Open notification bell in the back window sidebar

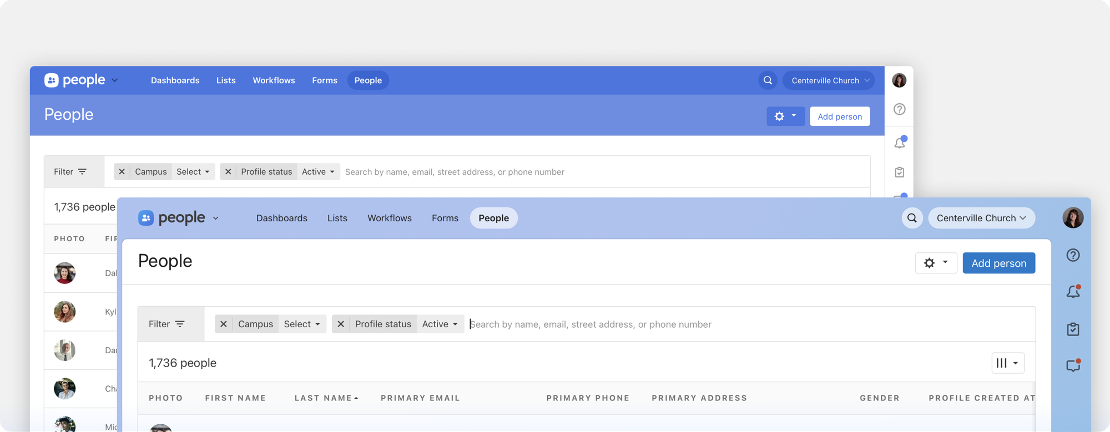[900, 143]
